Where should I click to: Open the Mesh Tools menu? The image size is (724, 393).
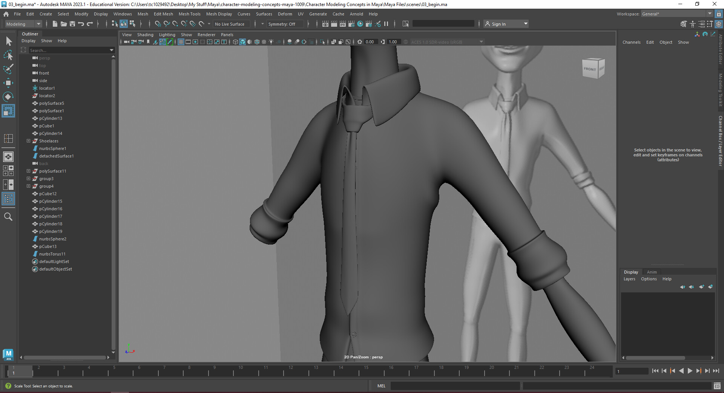coord(190,14)
